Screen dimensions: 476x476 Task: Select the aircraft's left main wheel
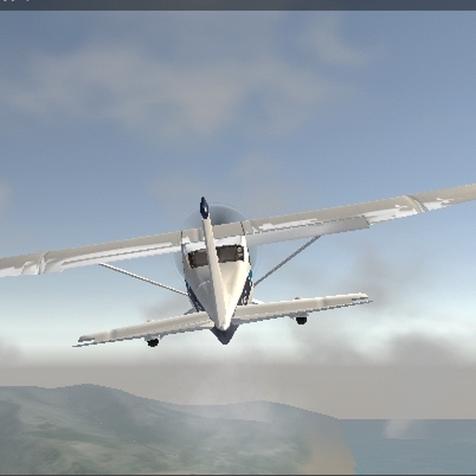(152, 342)
